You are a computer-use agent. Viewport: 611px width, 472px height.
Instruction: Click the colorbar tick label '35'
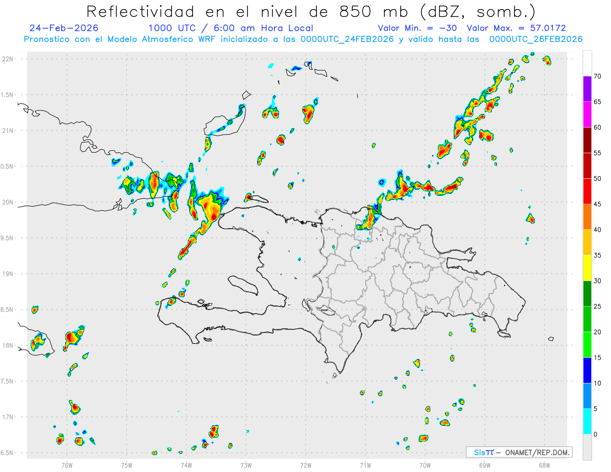click(597, 255)
